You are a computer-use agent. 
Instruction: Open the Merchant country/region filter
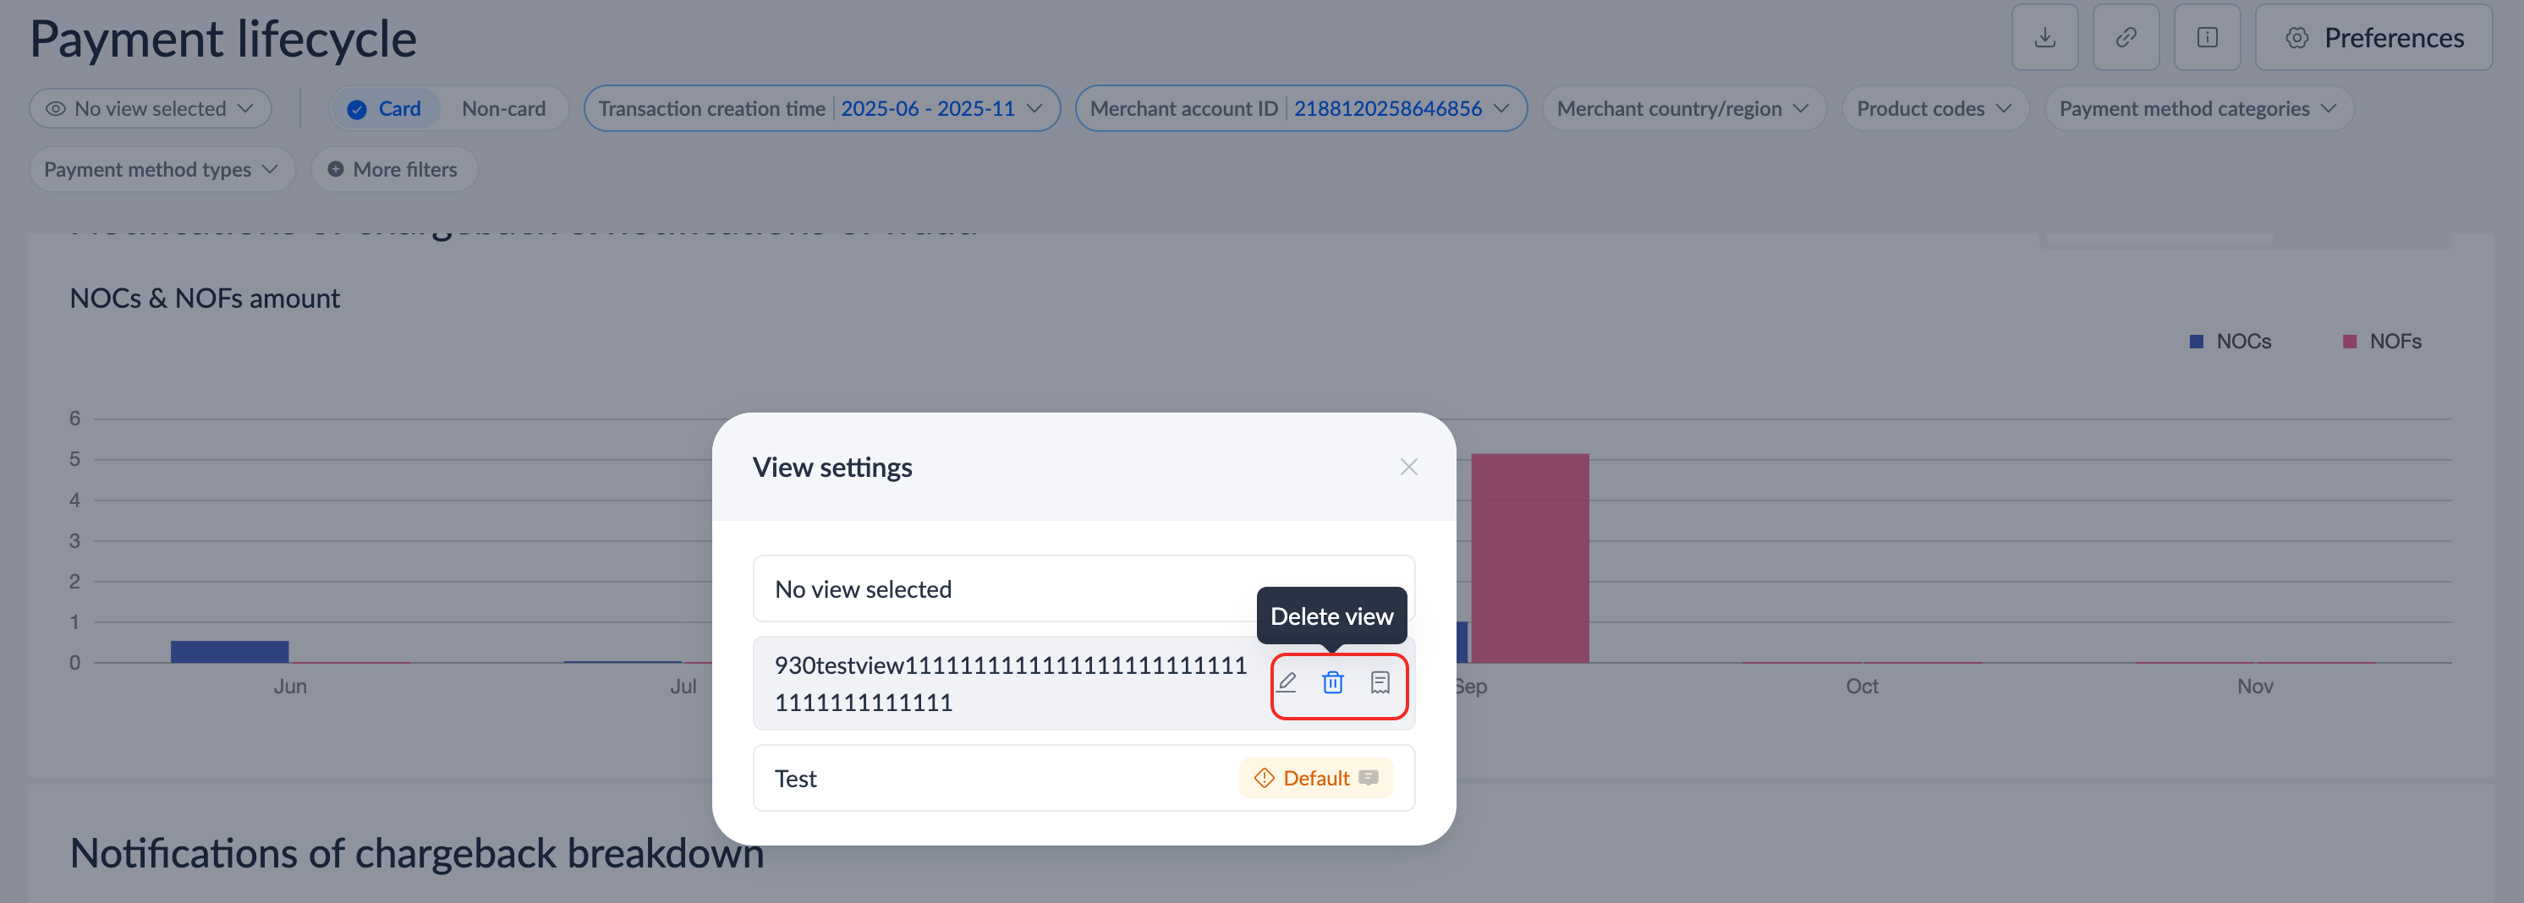coord(1683,109)
